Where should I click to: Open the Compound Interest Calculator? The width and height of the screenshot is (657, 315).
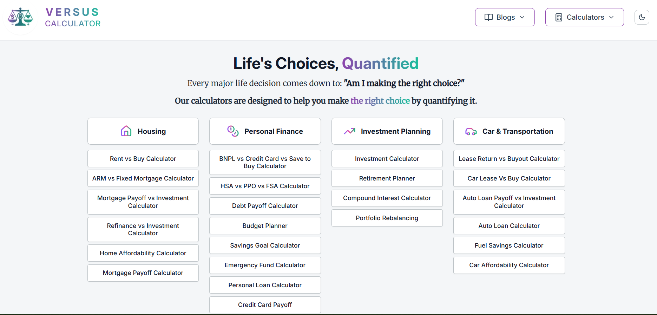pos(387,198)
